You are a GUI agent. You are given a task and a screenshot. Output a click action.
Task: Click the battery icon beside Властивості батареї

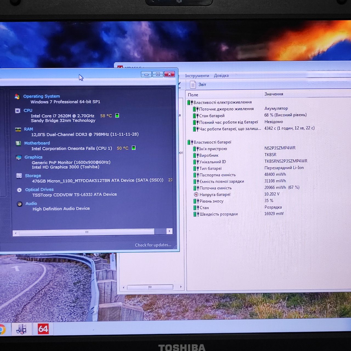click(190, 142)
